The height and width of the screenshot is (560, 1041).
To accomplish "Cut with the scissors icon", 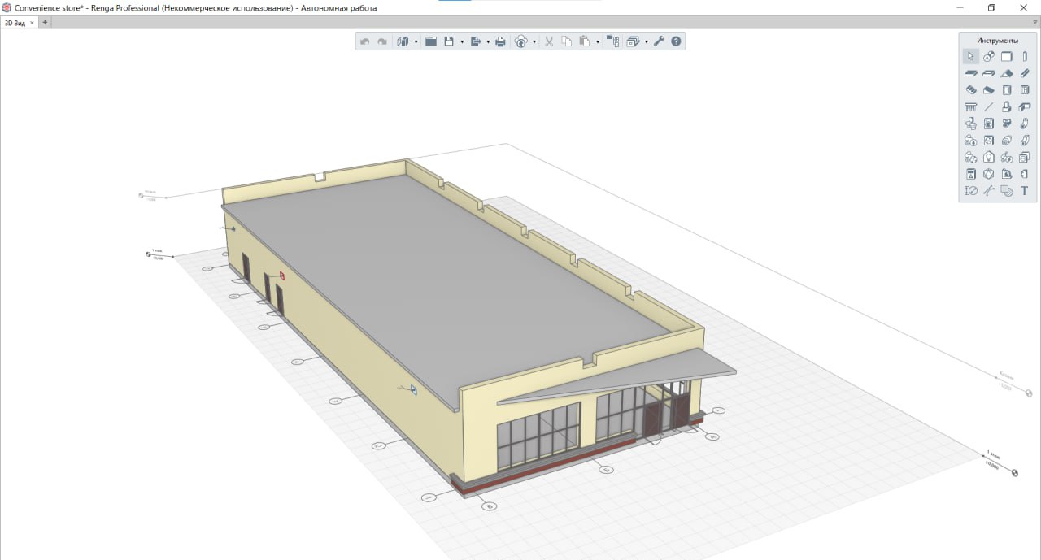I will (x=549, y=41).
